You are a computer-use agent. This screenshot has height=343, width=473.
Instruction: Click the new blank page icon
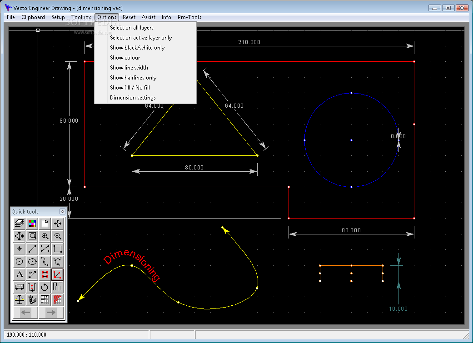point(45,224)
